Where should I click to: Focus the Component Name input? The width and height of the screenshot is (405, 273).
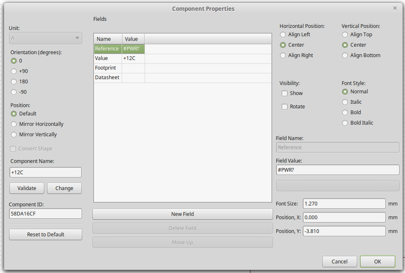(45, 173)
